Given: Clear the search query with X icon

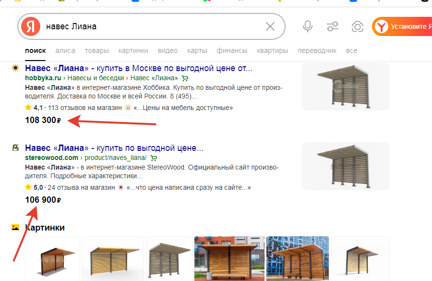Looking at the screenshot, I should pos(270,26).
